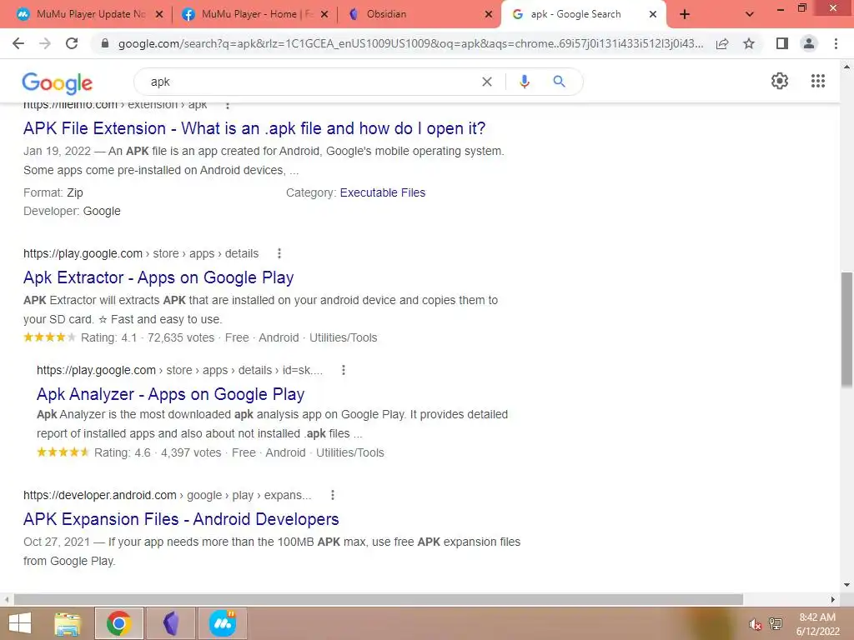Bookmark this page with the star
The width and height of the screenshot is (854, 640).
(x=749, y=43)
